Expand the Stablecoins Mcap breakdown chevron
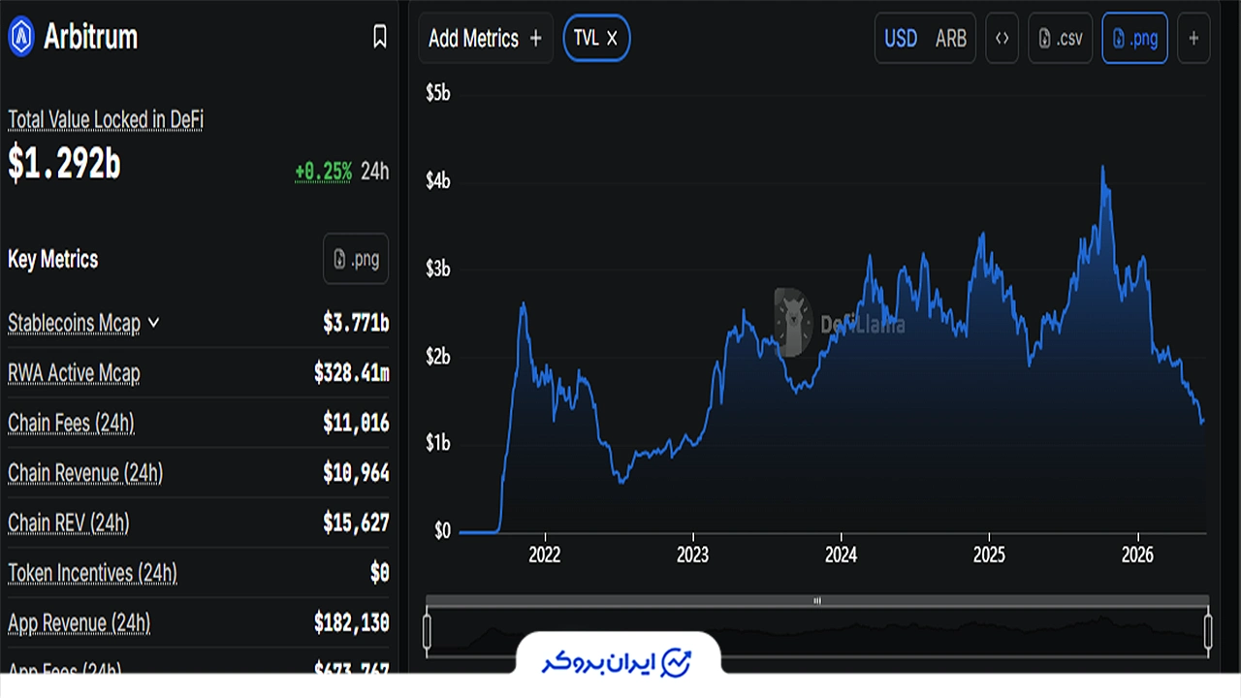 tap(153, 323)
